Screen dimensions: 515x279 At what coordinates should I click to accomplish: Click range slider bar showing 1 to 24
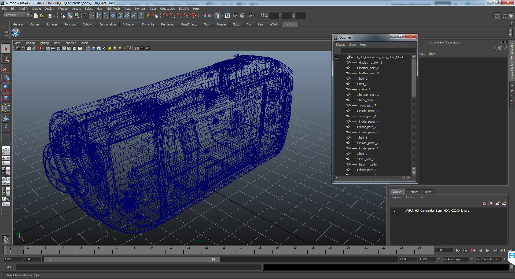[132, 259]
